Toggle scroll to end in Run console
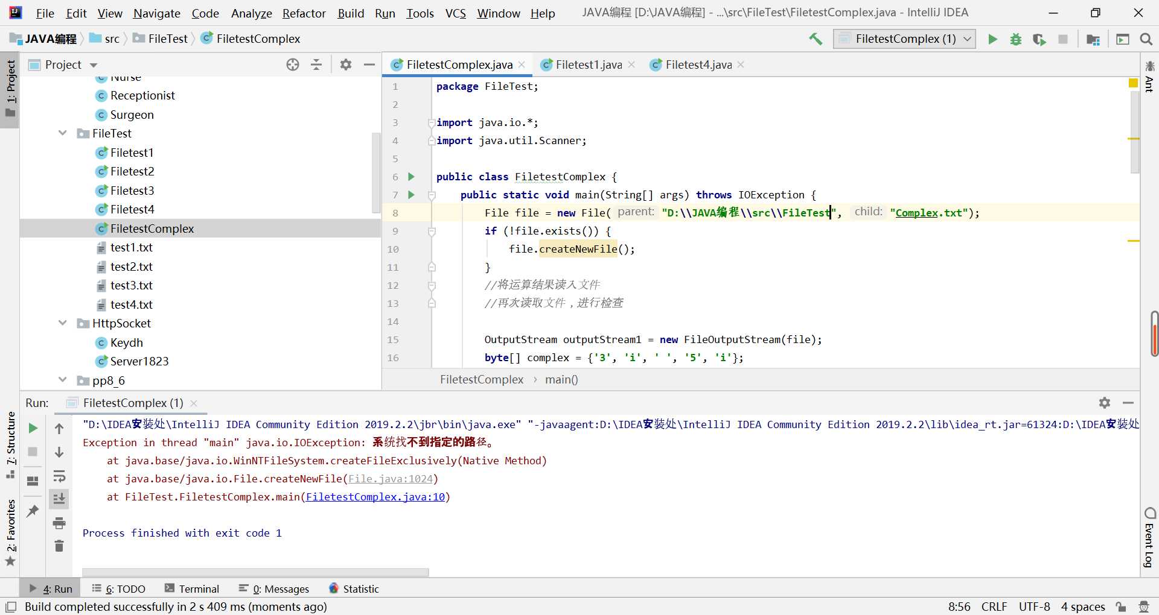 (59, 499)
